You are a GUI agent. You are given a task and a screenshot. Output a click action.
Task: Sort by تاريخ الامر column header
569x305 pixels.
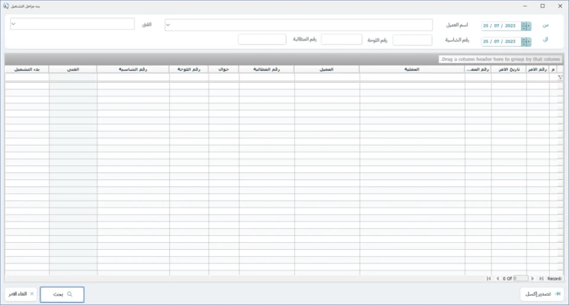pos(509,69)
